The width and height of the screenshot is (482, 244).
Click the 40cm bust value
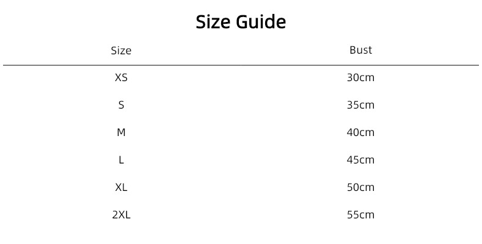click(x=360, y=132)
